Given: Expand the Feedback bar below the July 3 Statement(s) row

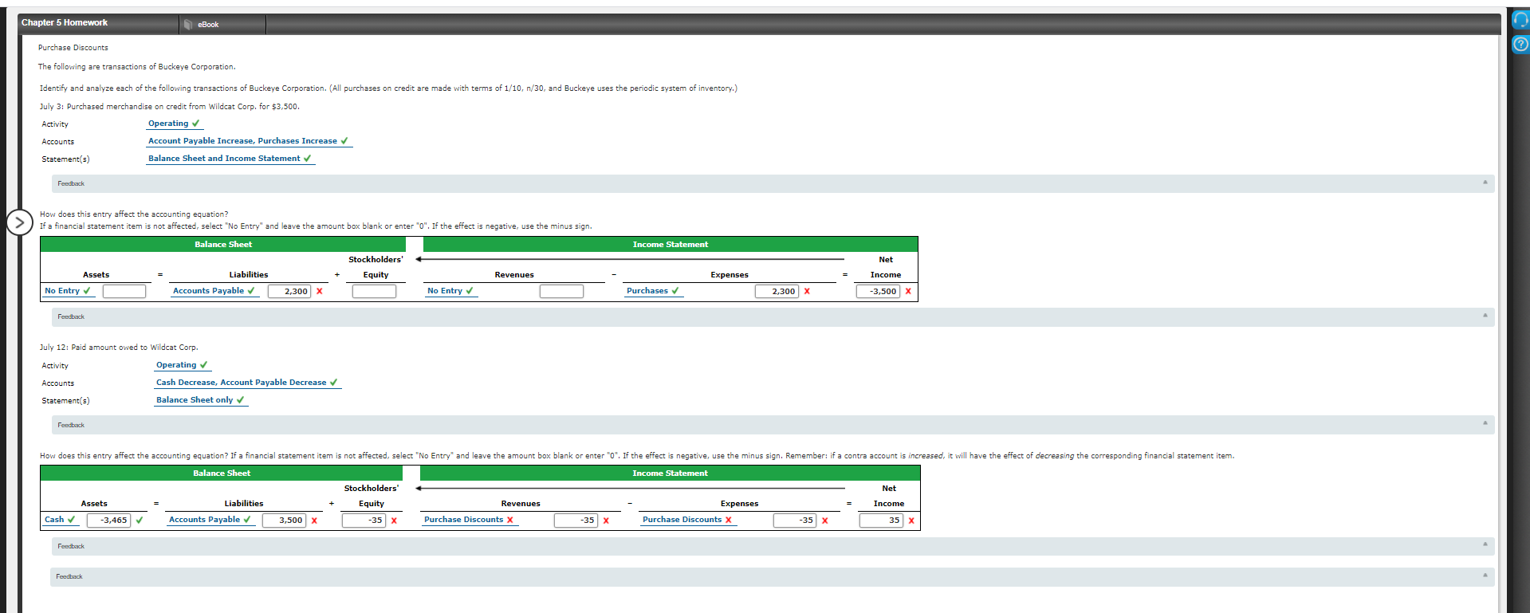Looking at the screenshot, I should point(773,183).
